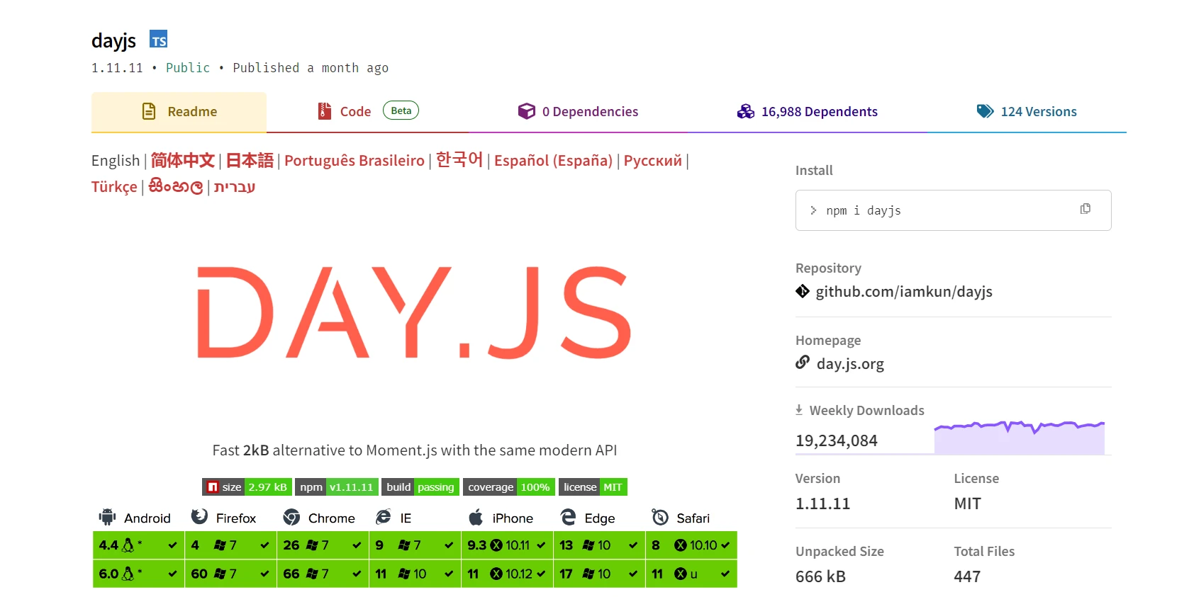
Task: Open the 한국어 readme link
Action: coord(459,160)
